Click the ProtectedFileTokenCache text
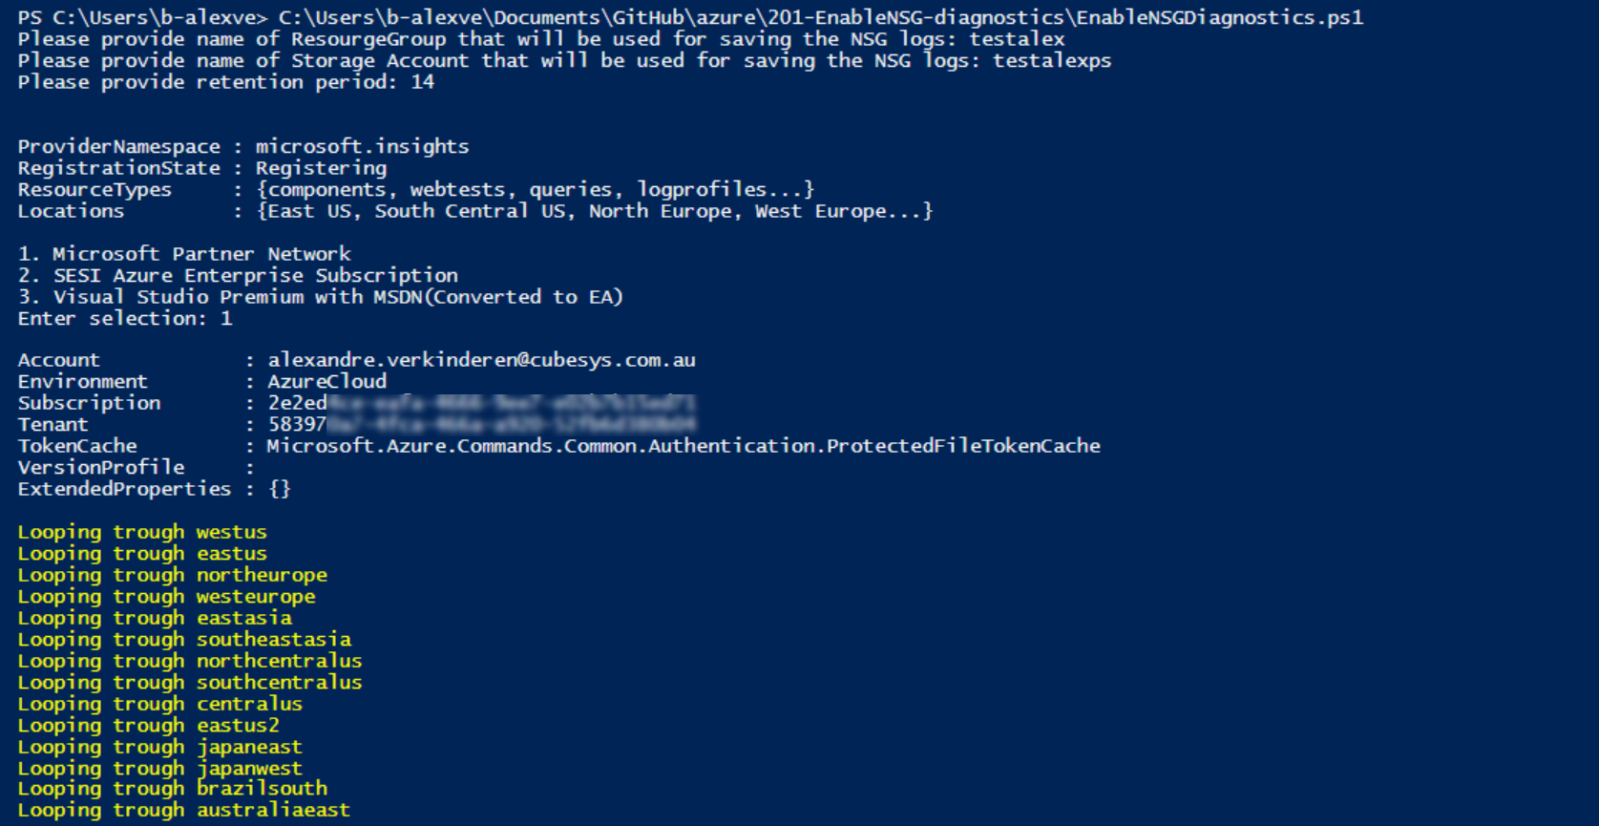The width and height of the screenshot is (1599, 826). pyautogui.click(x=963, y=446)
